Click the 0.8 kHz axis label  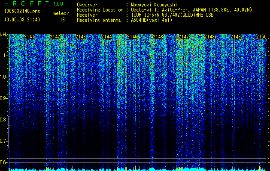(4, 120)
